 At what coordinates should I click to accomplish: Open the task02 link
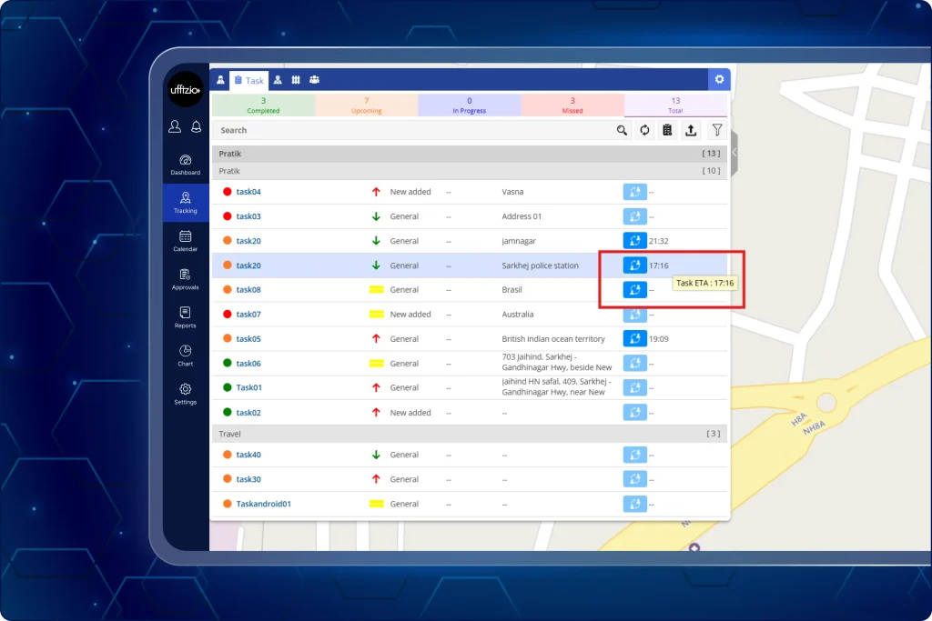(248, 412)
